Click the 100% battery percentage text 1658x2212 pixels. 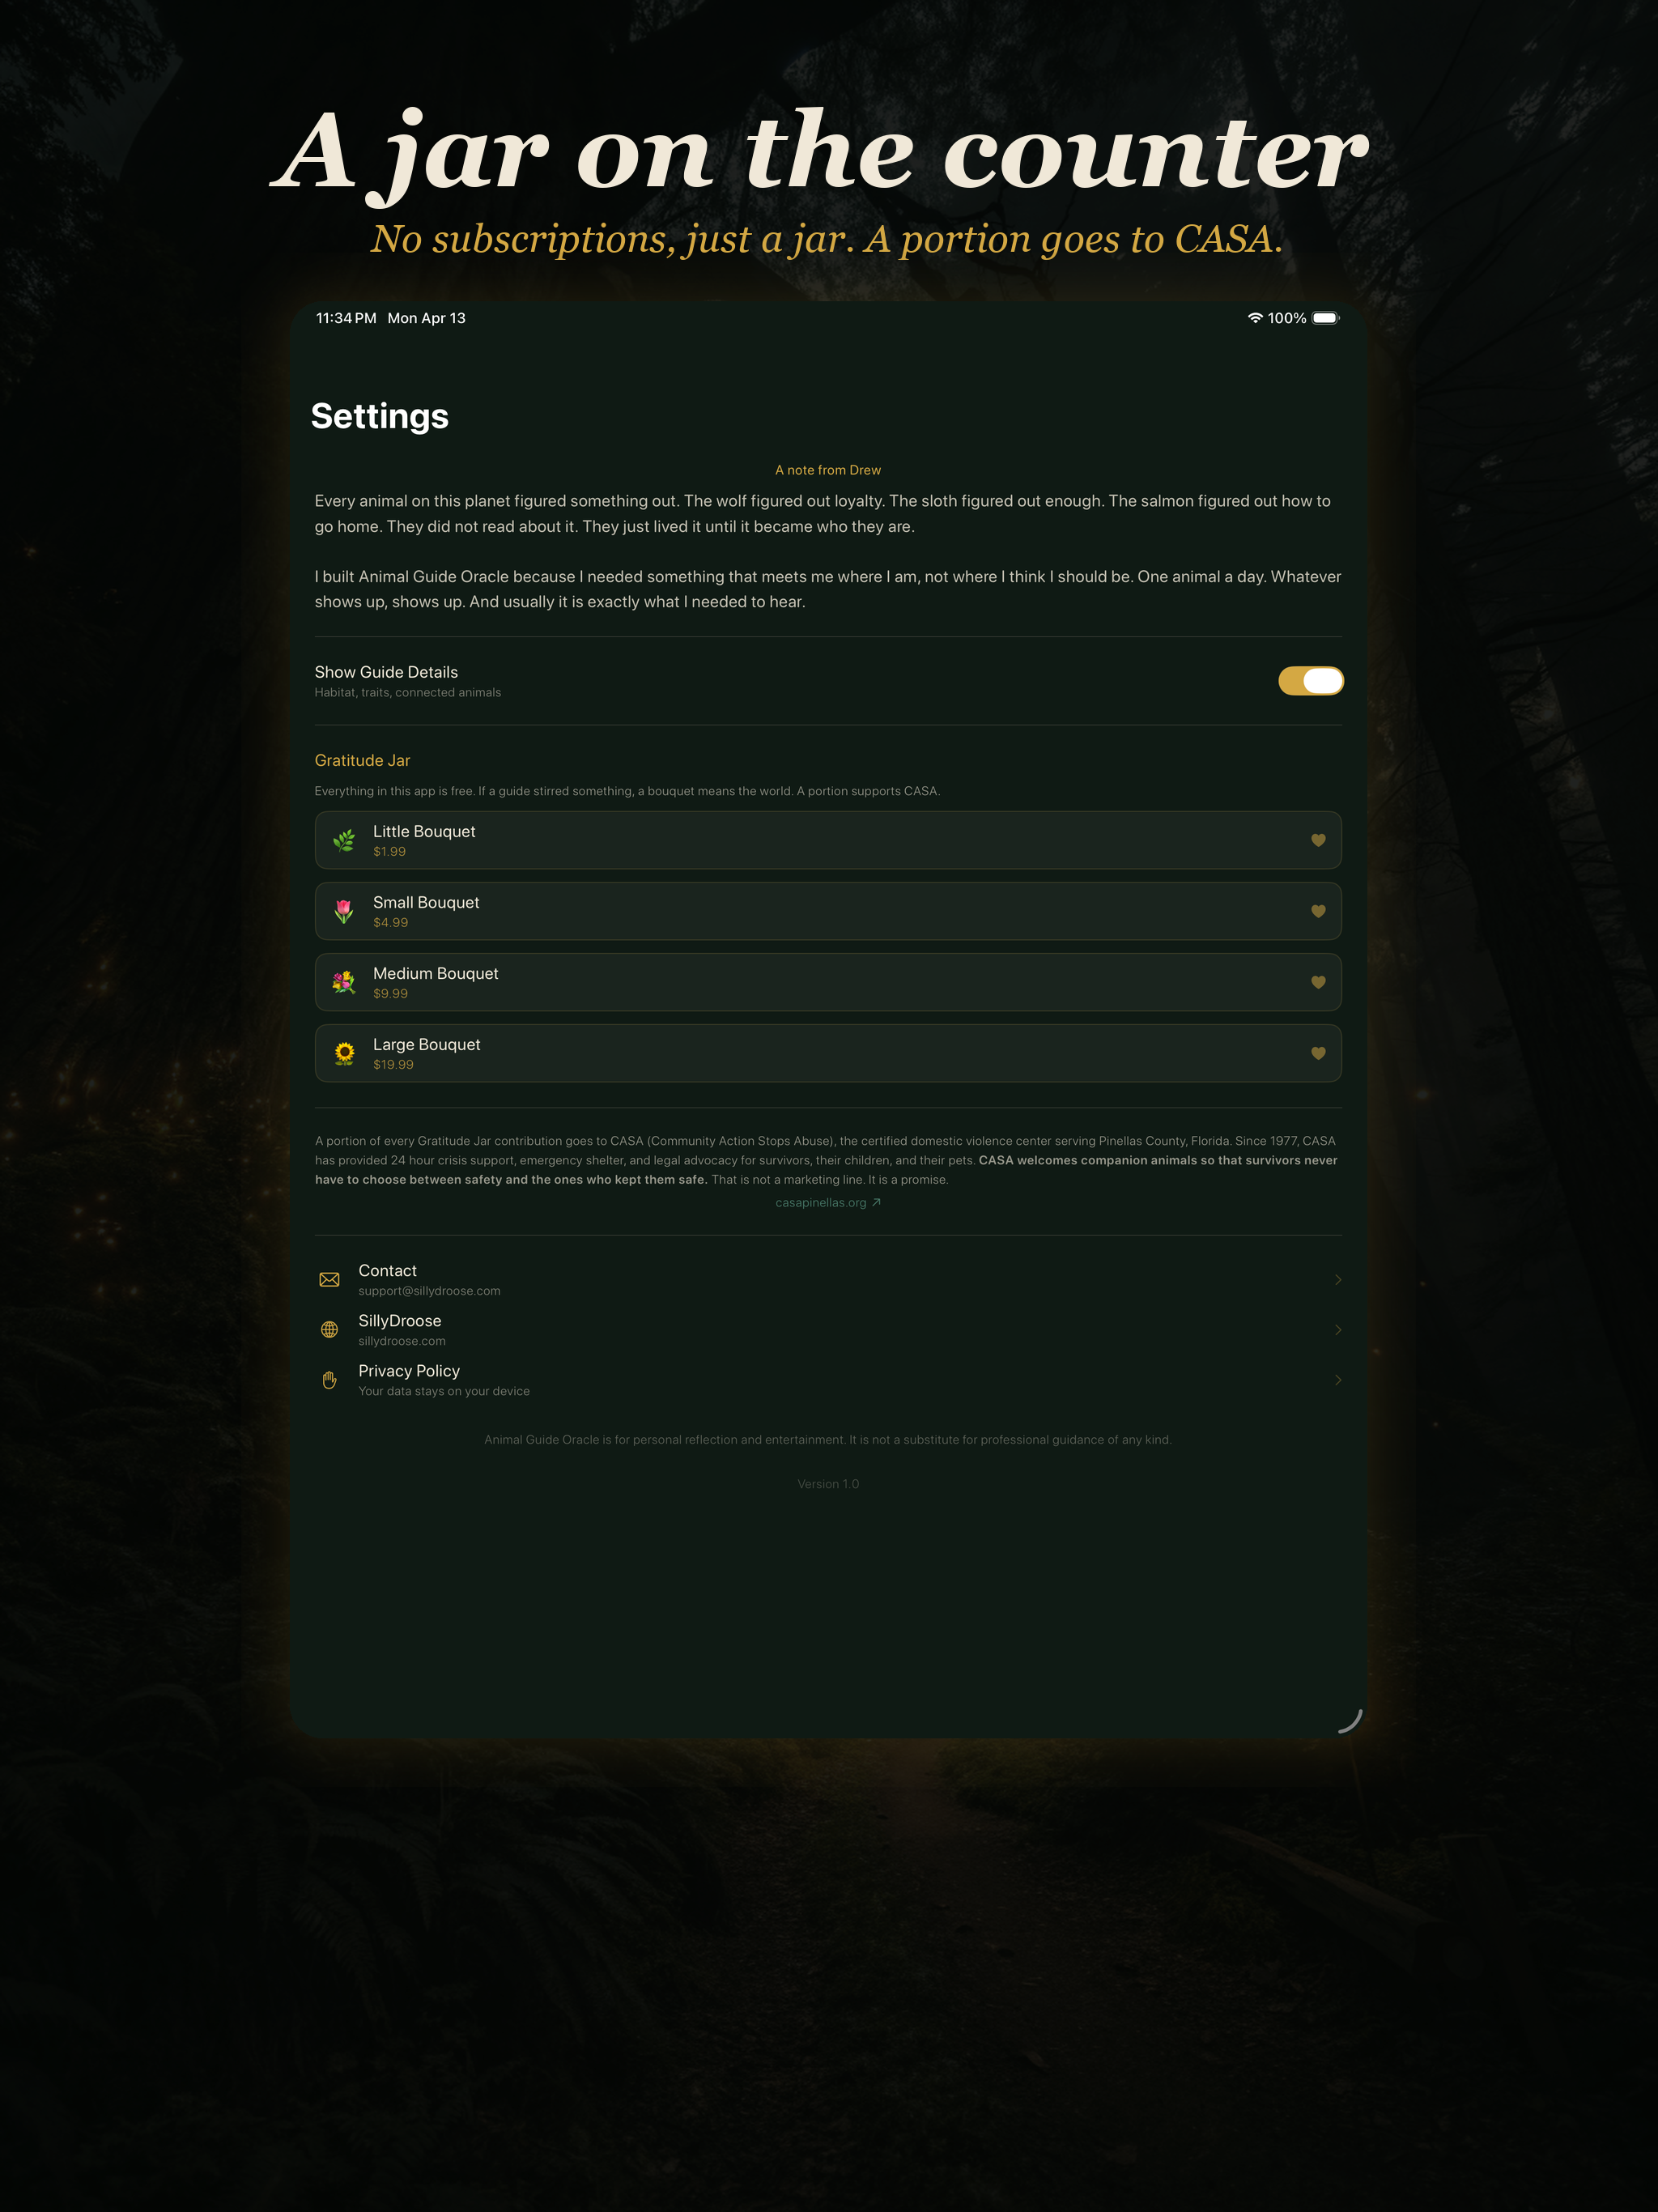pyautogui.click(x=1287, y=318)
